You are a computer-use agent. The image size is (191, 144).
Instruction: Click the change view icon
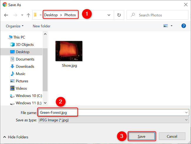[x=165, y=26]
